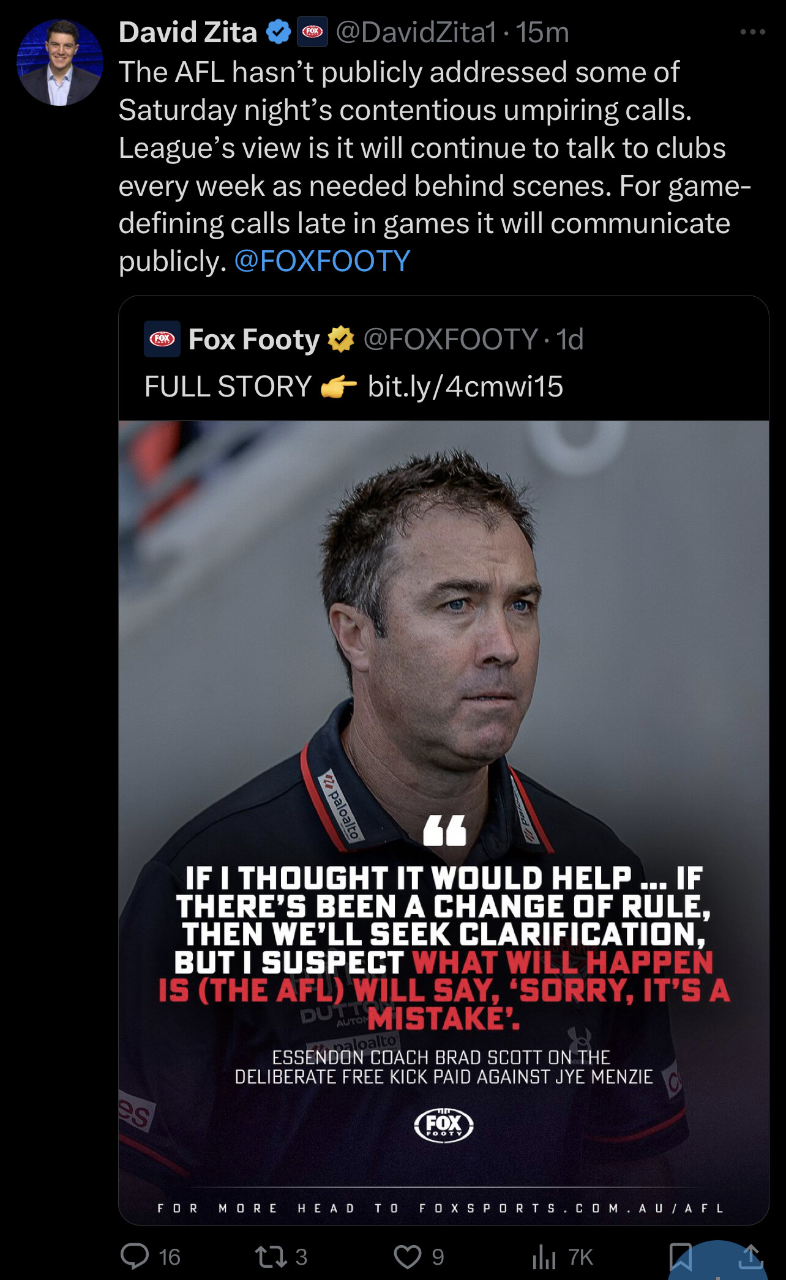The image size is (786, 1280).
Task: Tap Fox Footy avatar in quoted tweet
Action: [162, 339]
